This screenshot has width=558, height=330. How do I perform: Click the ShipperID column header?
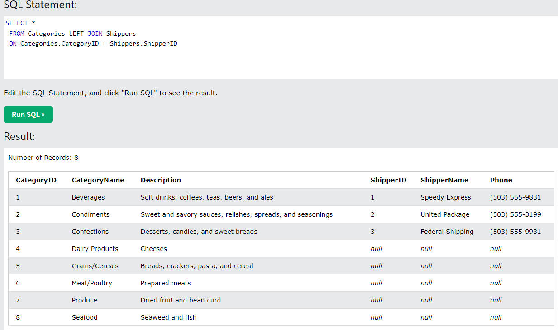388,180
